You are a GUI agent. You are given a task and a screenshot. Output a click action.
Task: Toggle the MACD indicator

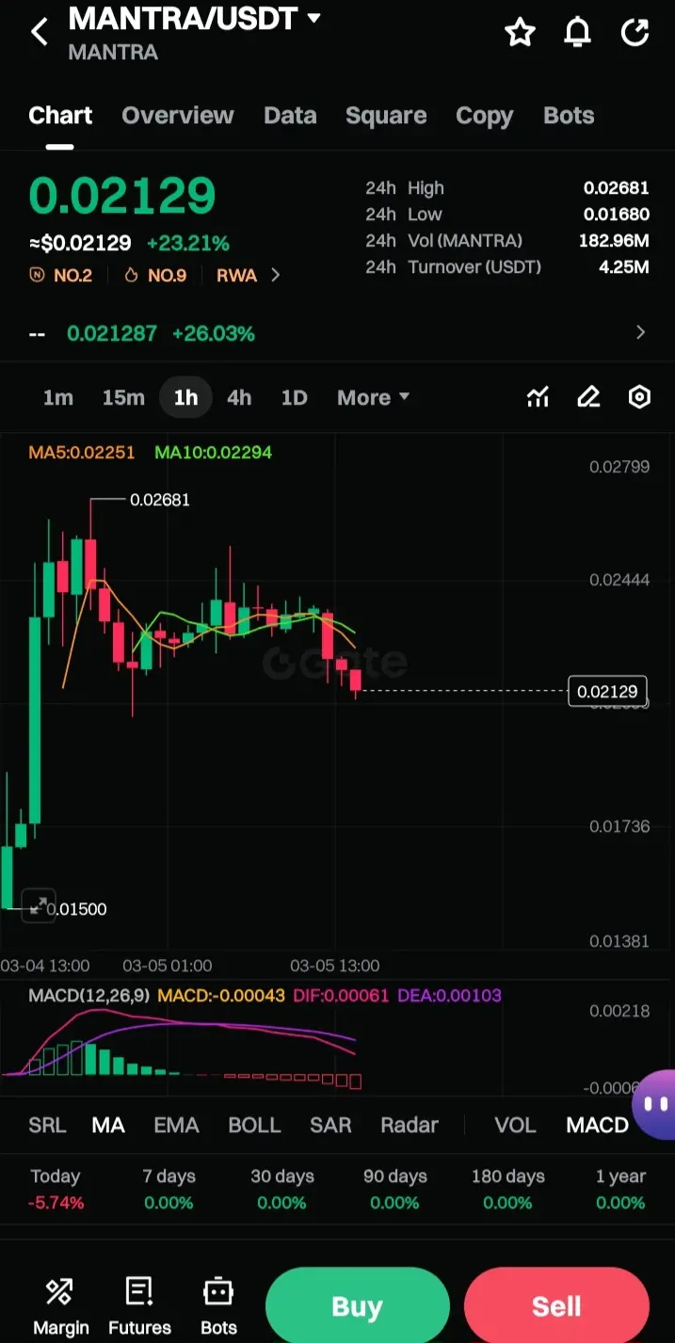point(597,1125)
